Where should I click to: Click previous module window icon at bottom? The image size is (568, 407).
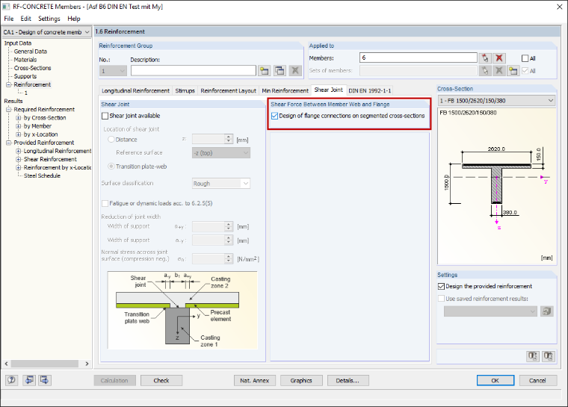[29, 380]
